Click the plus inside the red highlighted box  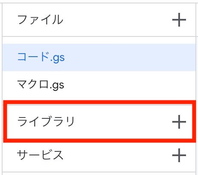click(179, 122)
